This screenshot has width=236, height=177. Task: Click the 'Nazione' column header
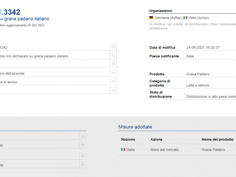pos(128,140)
